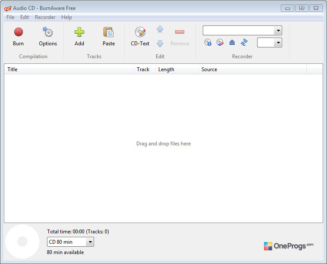Maximize the BurnAware window
Screen dimensions: 327x264
(x=302, y=8)
